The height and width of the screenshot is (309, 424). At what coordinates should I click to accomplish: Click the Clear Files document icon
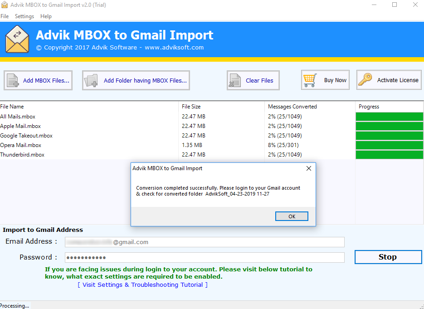(235, 80)
